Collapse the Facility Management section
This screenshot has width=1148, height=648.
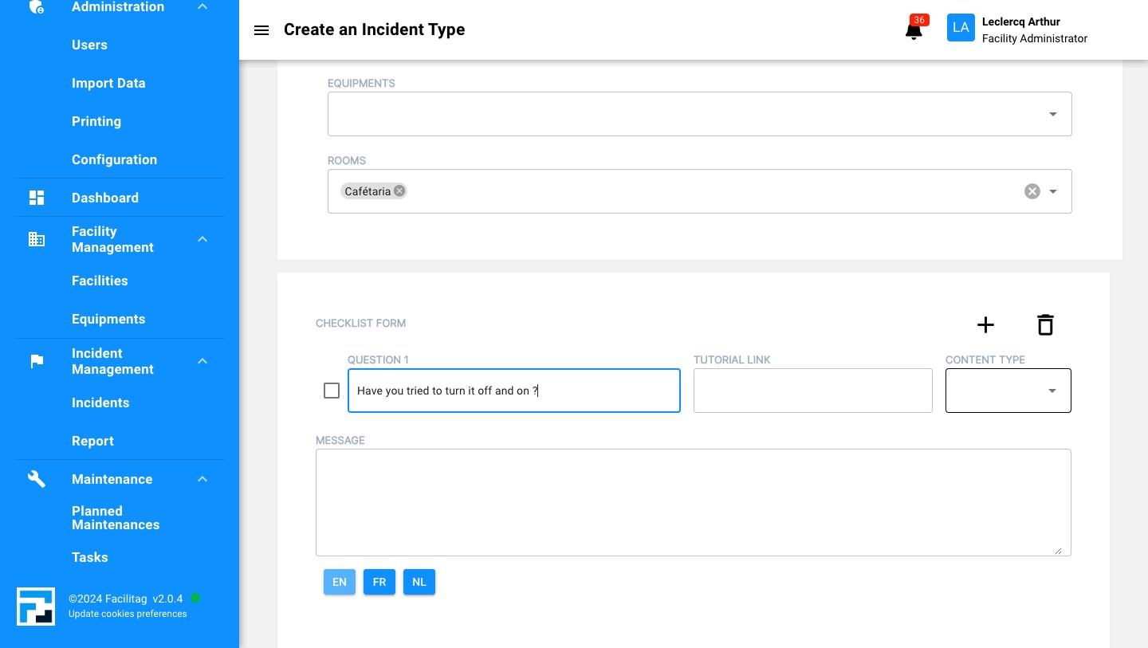[x=202, y=239]
